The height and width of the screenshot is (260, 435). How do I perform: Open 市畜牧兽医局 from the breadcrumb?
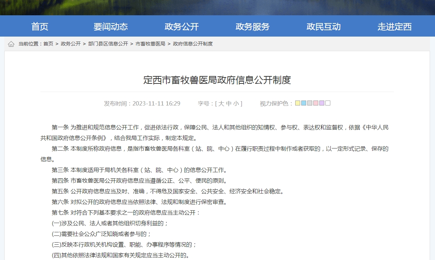(x=150, y=44)
